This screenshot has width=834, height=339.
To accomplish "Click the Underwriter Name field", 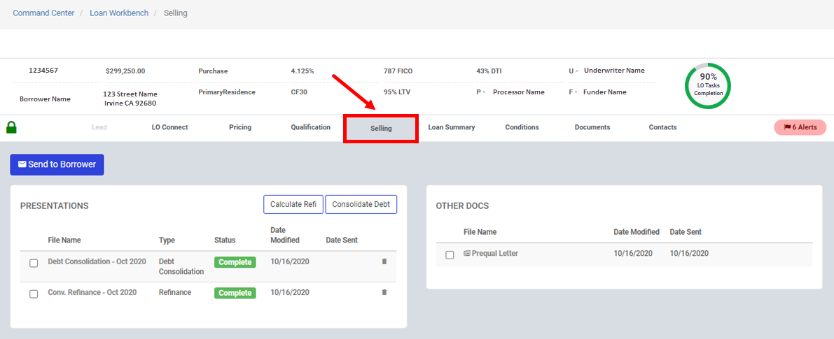I will (614, 71).
